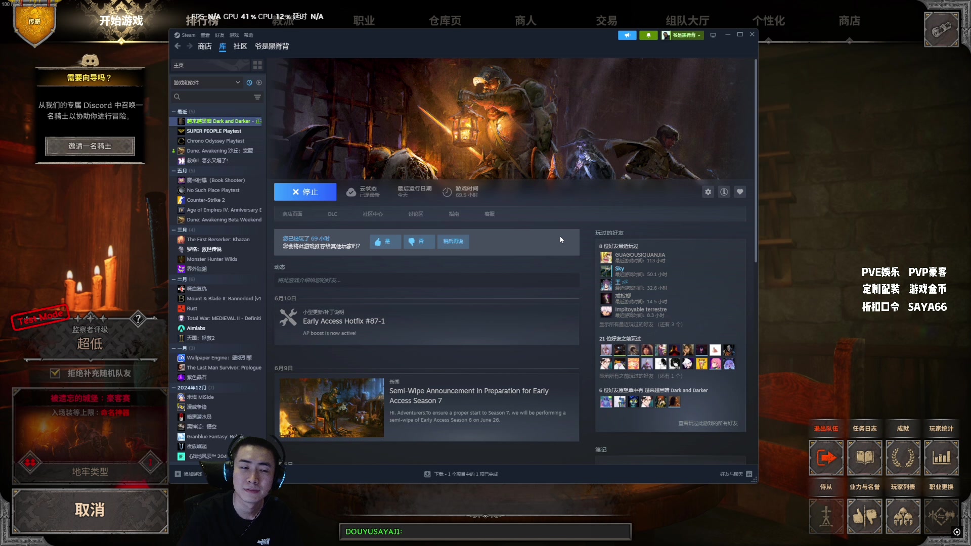Click the help question mark diamond icon
The image size is (971, 546).
138,318
